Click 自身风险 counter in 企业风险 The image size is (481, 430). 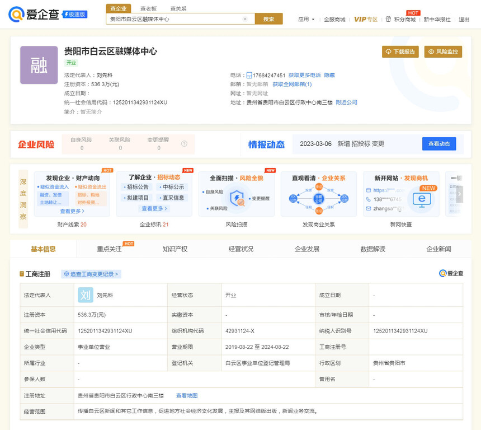(81, 144)
